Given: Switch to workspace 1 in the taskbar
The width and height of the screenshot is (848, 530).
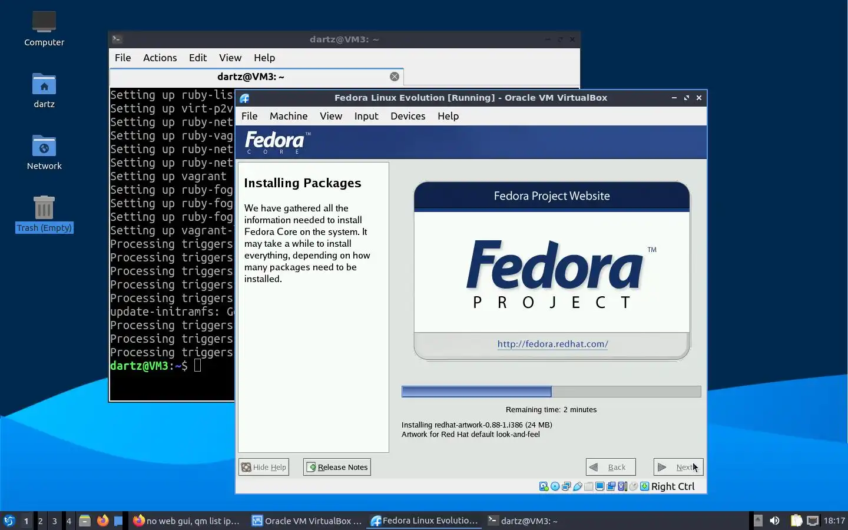Looking at the screenshot, I should [x=26, y=521].
